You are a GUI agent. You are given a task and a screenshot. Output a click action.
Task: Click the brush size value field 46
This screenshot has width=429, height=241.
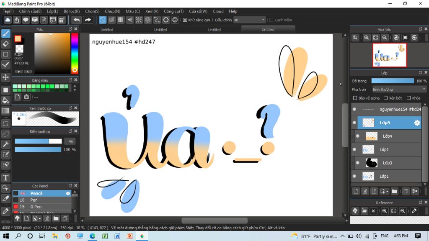tap(70, 141)
